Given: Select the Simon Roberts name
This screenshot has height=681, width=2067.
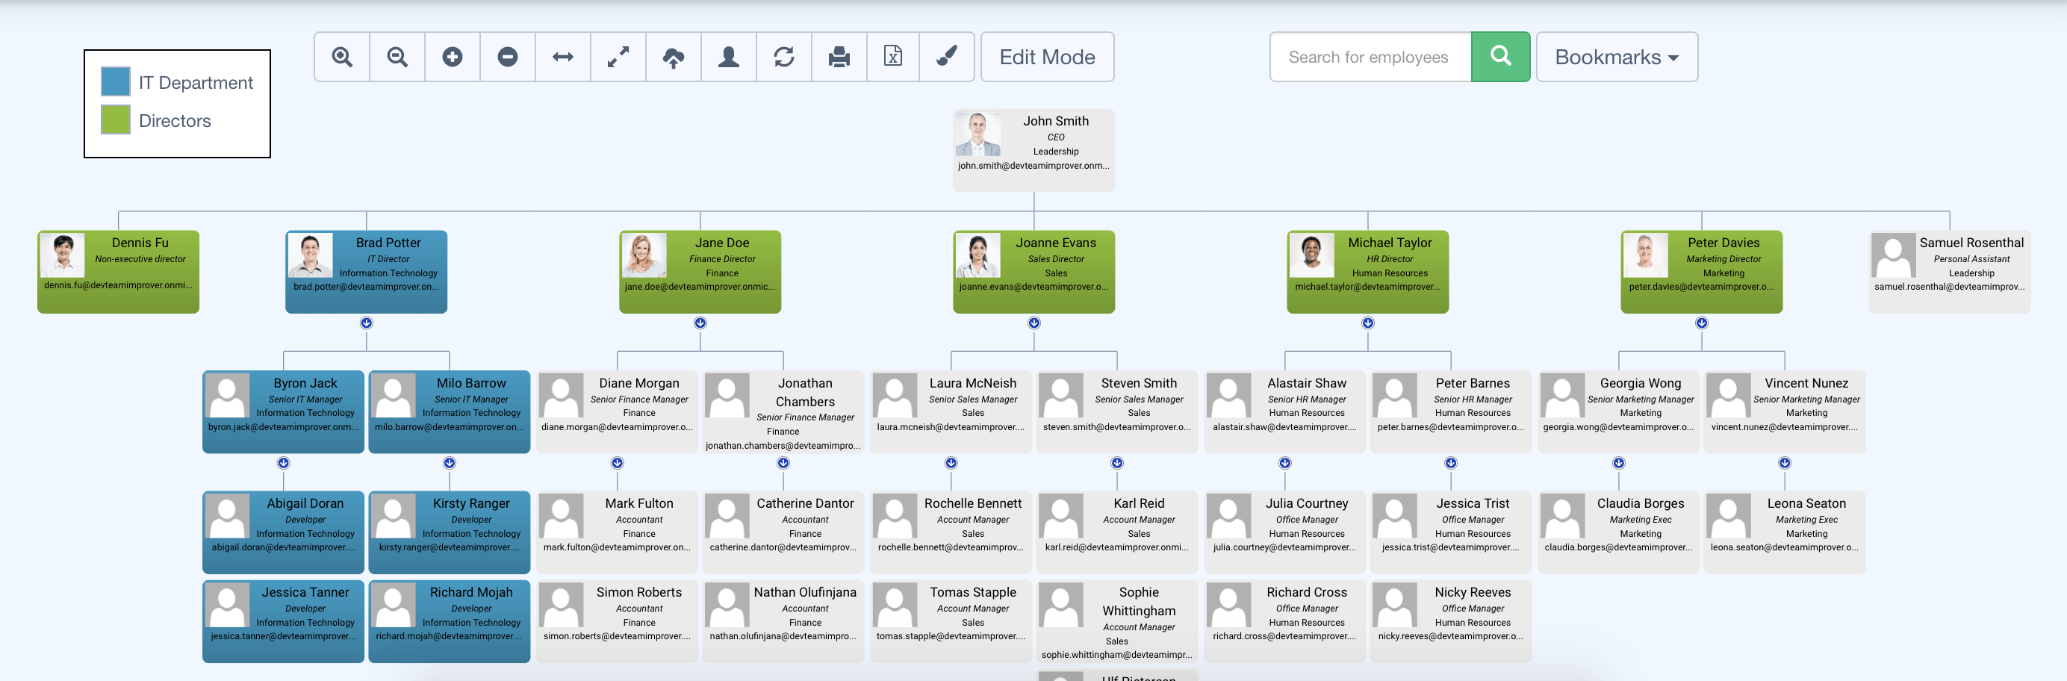Looking at the screenshot, I should click(x=638, y=592).
